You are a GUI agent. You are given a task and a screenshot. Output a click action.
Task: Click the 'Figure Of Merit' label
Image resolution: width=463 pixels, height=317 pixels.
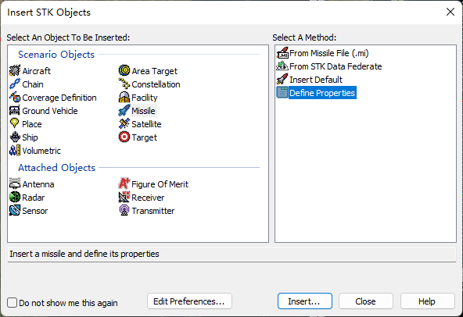160,184
